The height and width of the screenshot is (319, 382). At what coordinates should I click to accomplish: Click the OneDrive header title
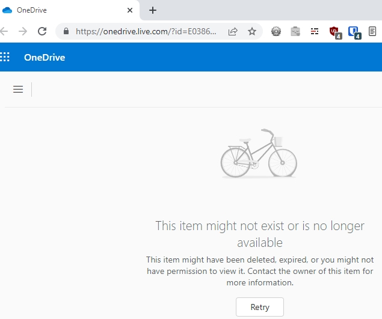pos(45,58)
